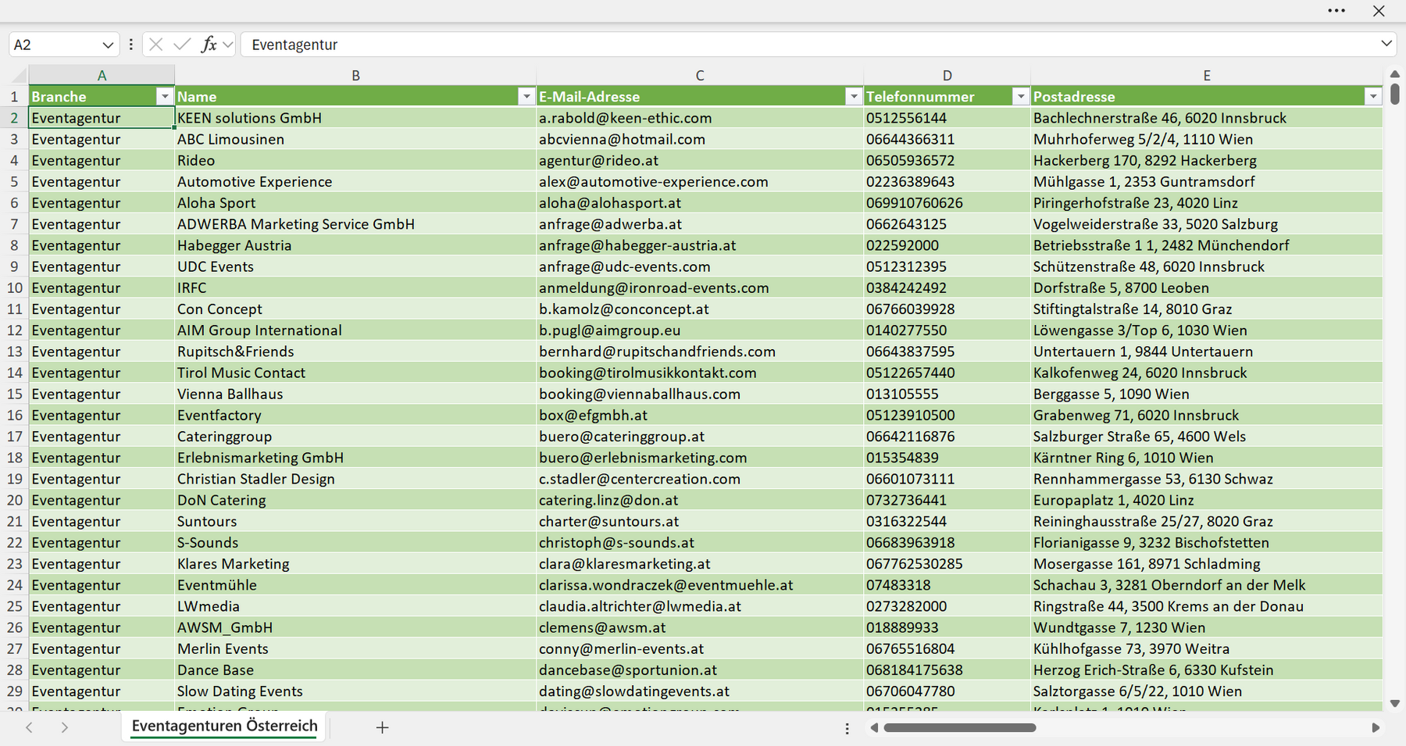Select the Eventagenturen Österreich sheet tab

click(x=224, y=726)
